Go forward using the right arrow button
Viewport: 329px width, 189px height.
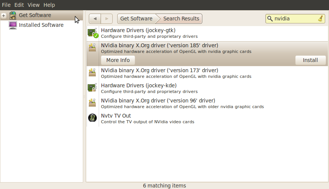107,19
